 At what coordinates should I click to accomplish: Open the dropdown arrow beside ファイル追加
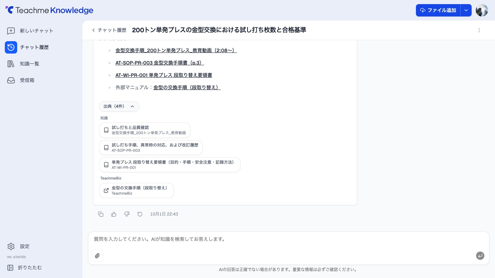(466, 10)
